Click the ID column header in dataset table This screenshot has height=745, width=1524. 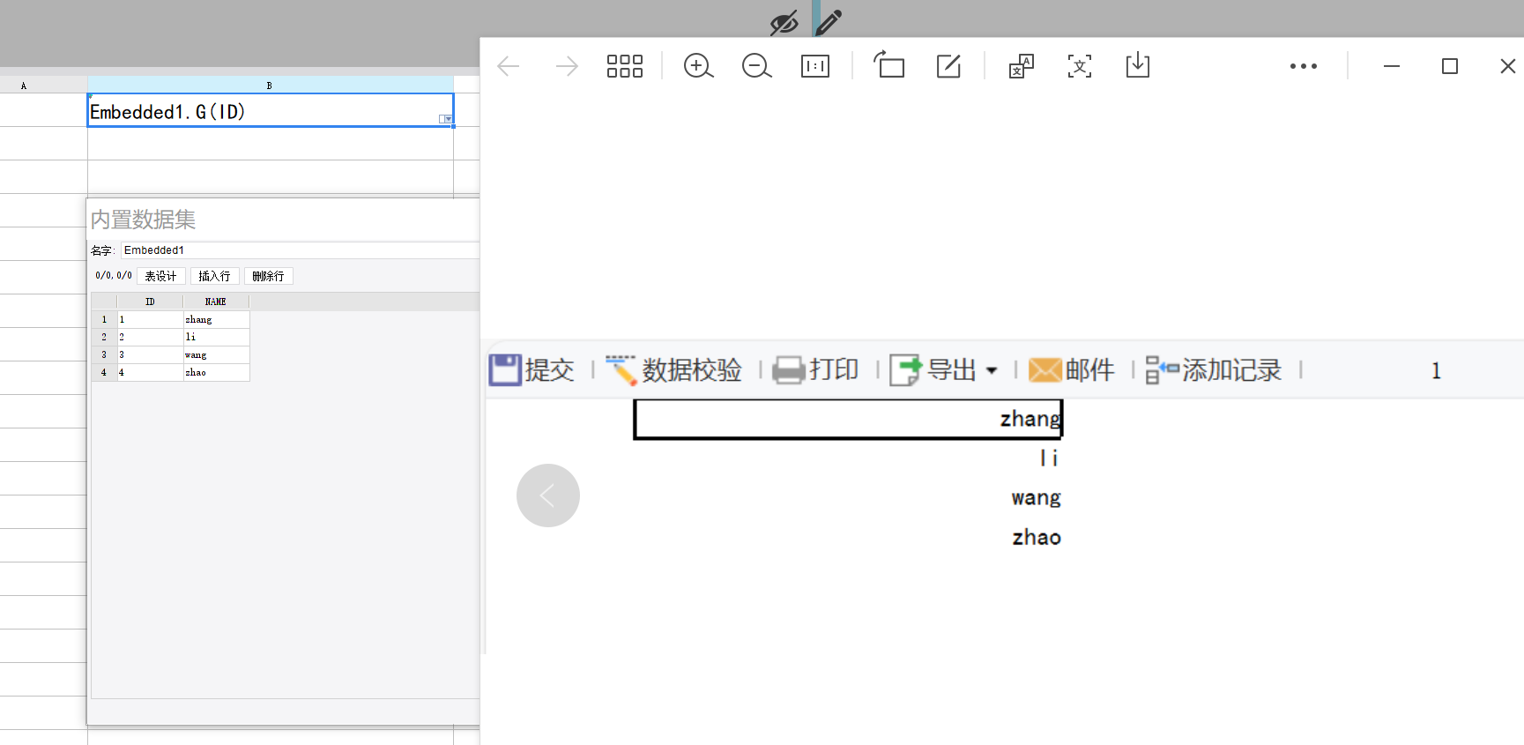click(x=150, y=302)
